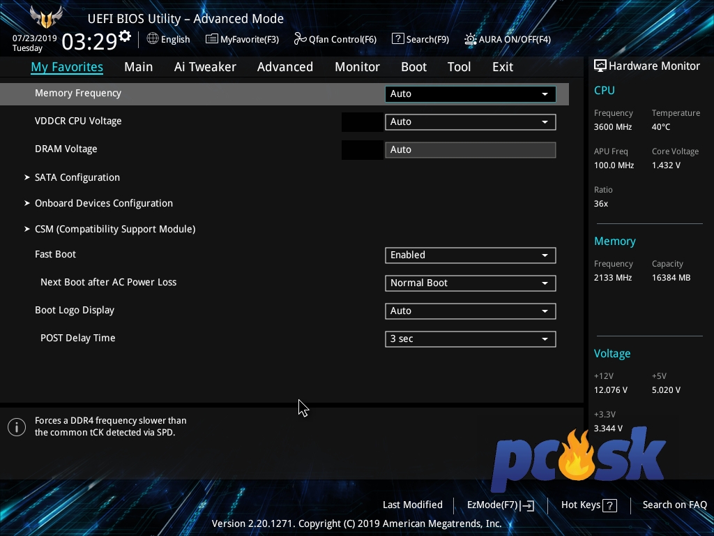Image resolution: width=714 pixels, height=536 pixels.
Task: Click memory capacity value 16384 MB
Action: [671, 278]
